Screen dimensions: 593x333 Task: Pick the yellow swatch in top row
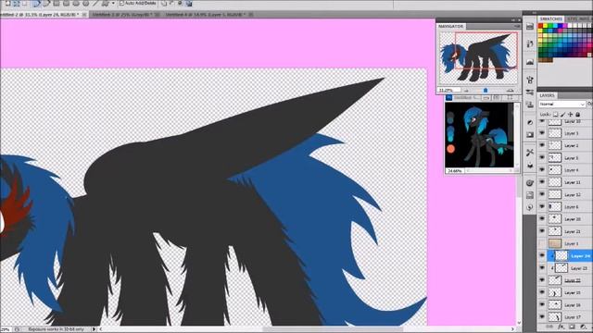pos(546,26)
